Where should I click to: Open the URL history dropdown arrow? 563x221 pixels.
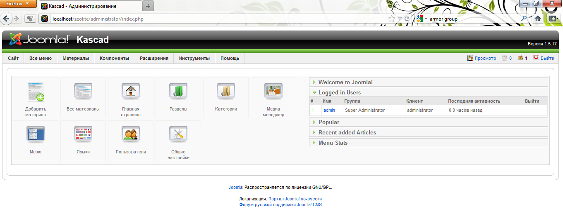[400, 19]
